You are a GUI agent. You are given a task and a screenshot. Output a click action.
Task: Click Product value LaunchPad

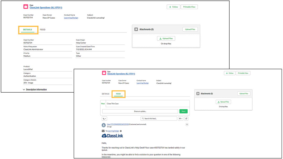(x=28, y=69)
